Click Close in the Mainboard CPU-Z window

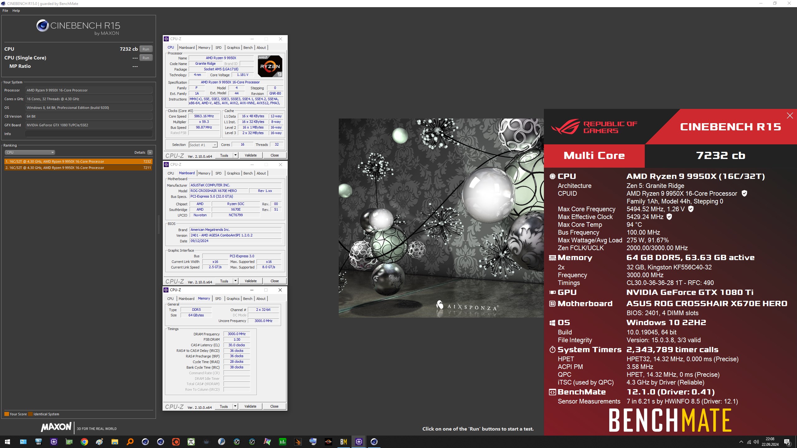pos(275,281)
